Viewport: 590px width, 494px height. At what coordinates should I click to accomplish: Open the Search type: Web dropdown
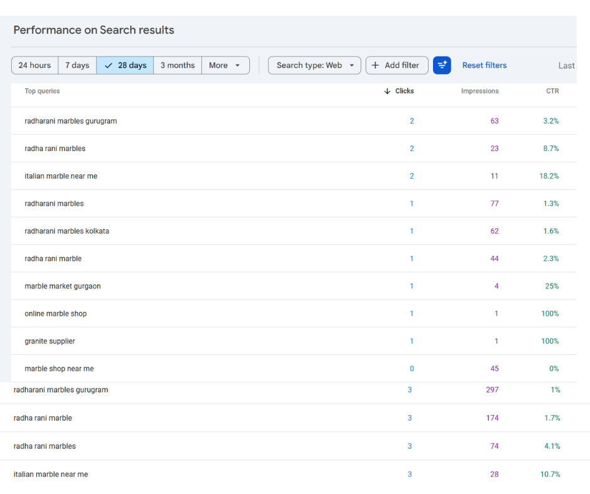tap(314, 65)
